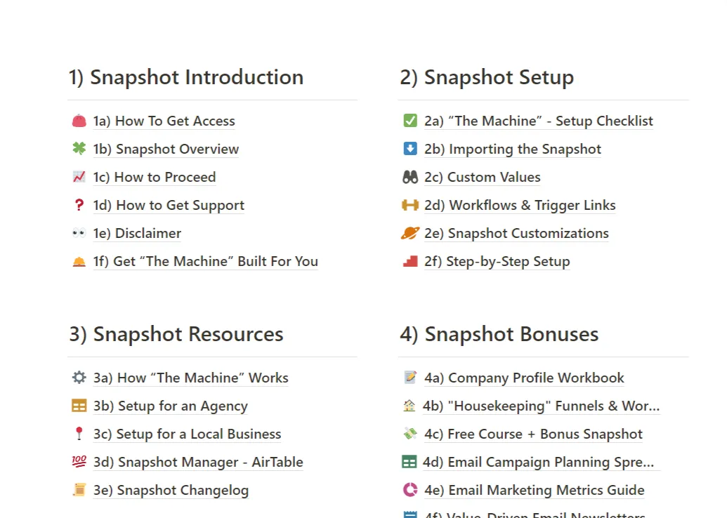Screen dimensions: 727x518
Task: Click the red pushpin icon beside Setup for a Local Business
Action: [79, 434]
